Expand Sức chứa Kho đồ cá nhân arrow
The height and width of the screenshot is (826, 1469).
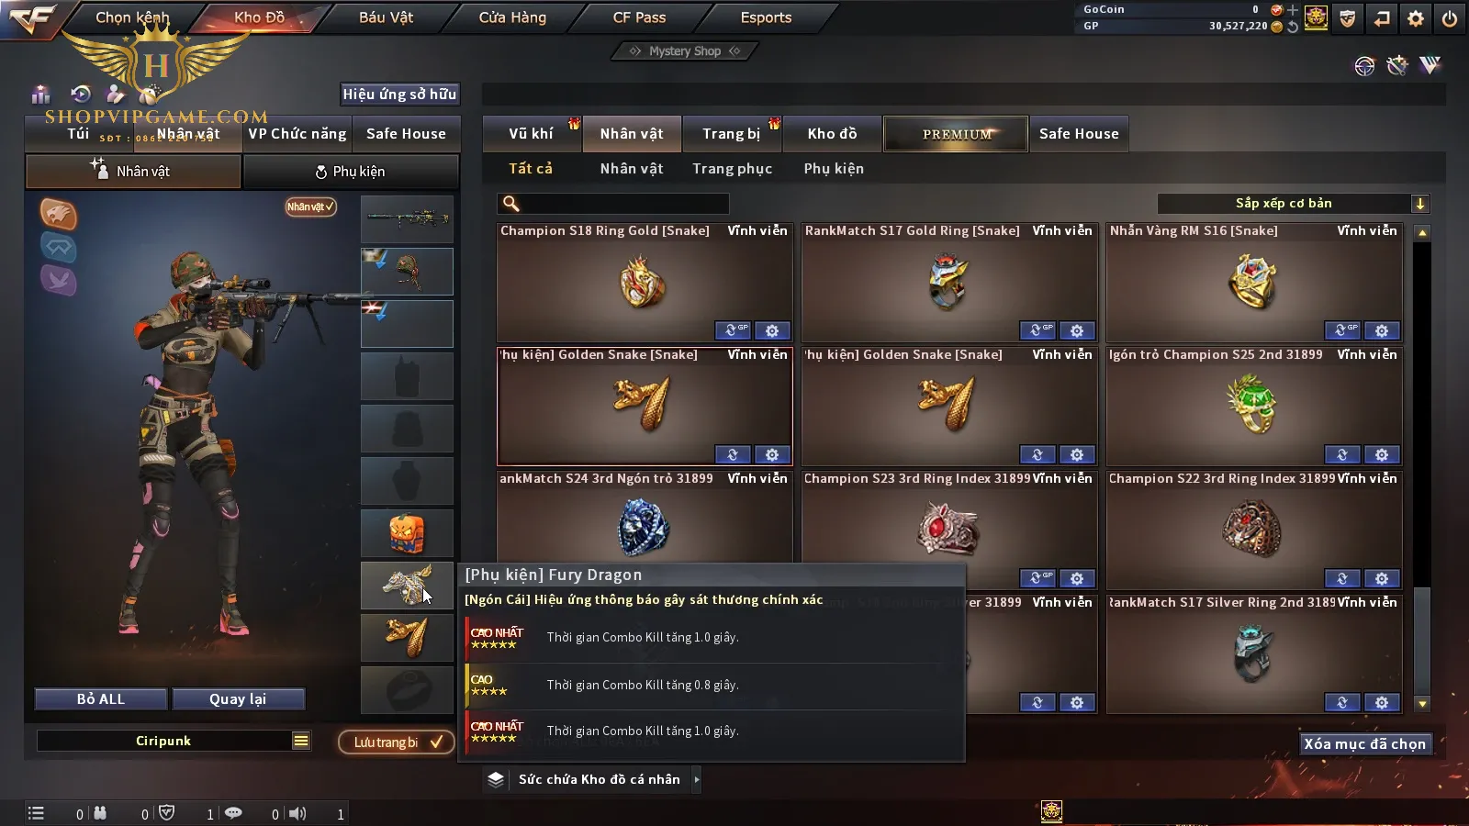click(x=697, y=779)
